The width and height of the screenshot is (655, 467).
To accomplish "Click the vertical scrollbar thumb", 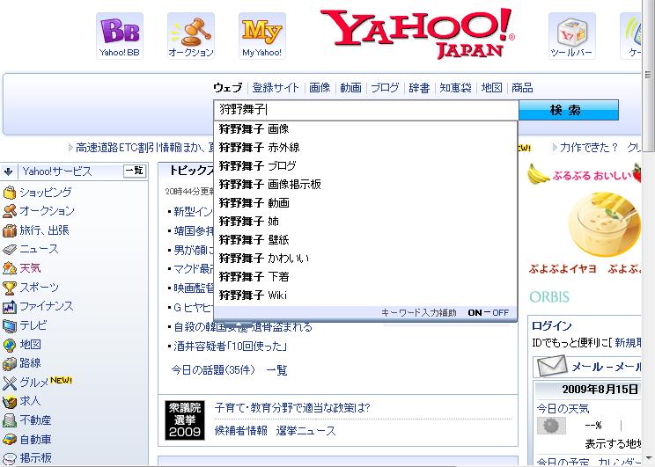I will (648, 75).
